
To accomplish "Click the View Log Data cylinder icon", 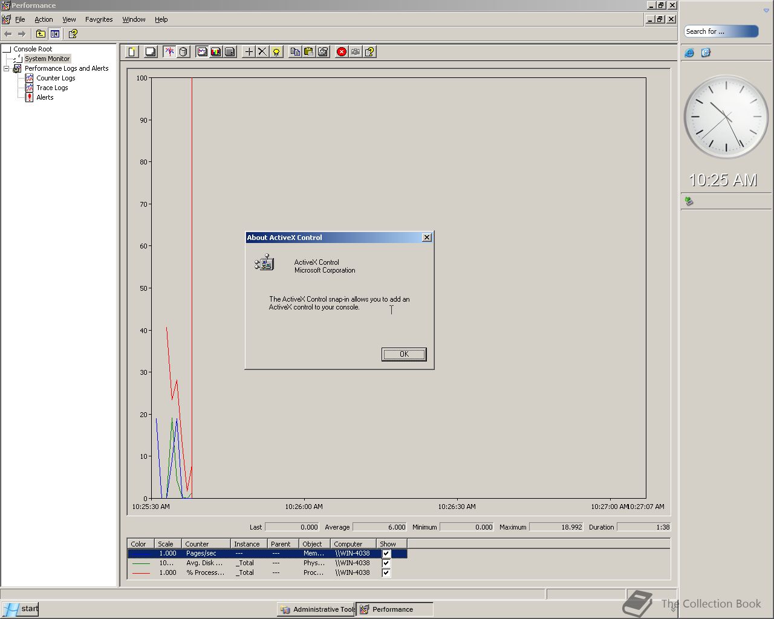I will click(x=184, y=52).
